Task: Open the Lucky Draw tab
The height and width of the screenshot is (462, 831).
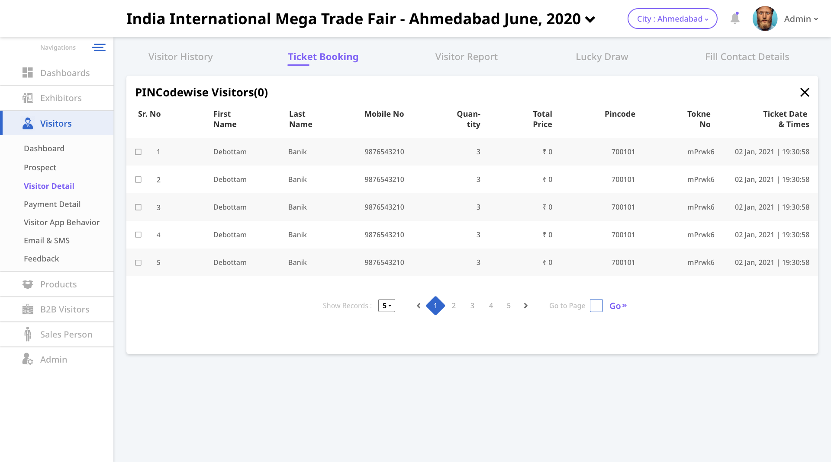Action: [602, 57]
